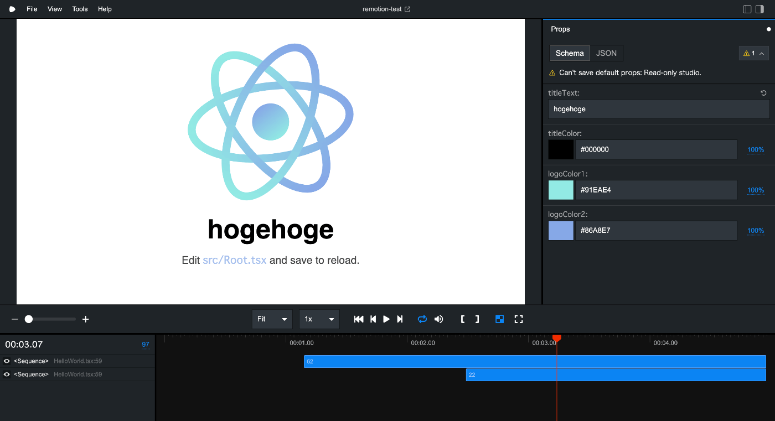Expand the warnings dropdown showing 1 warning

coord(753,54)
